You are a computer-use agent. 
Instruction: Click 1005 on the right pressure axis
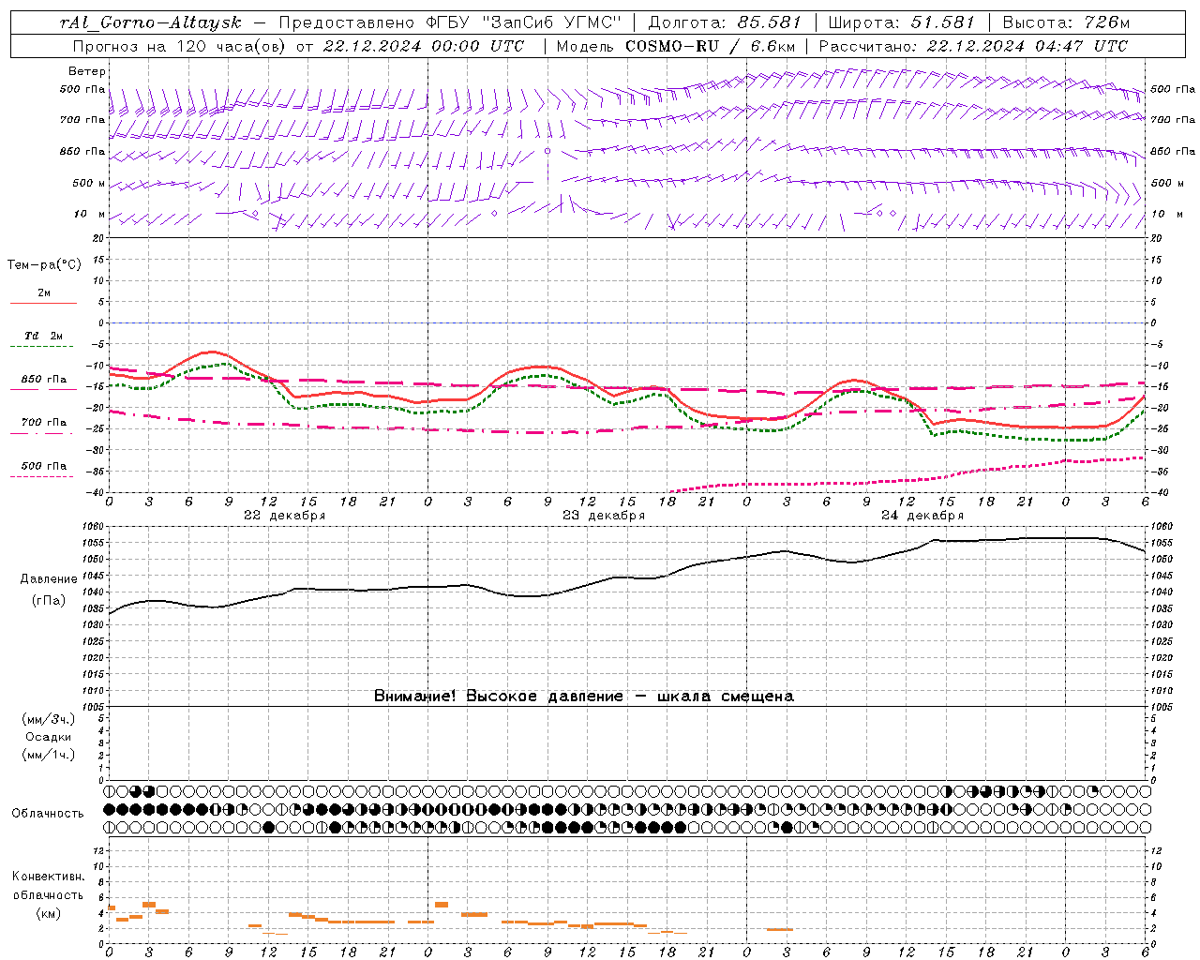(1162, 706)
